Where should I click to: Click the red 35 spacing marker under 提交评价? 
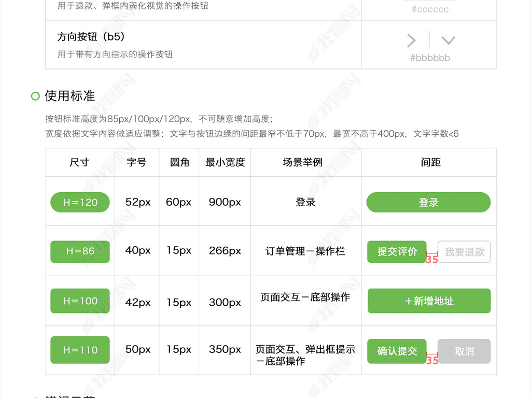point(432,260)
